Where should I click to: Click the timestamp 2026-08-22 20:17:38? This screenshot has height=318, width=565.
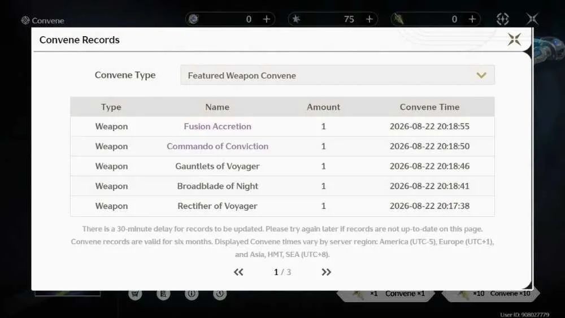coord(429,206)
